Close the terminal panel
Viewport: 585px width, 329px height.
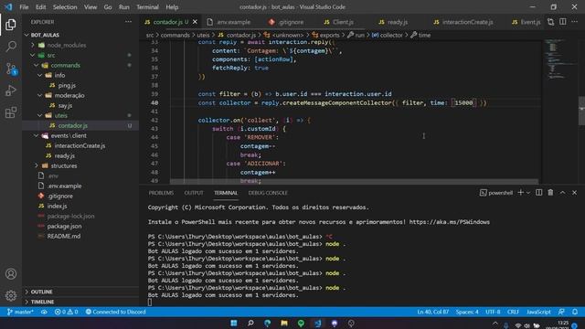pos(575,193)
